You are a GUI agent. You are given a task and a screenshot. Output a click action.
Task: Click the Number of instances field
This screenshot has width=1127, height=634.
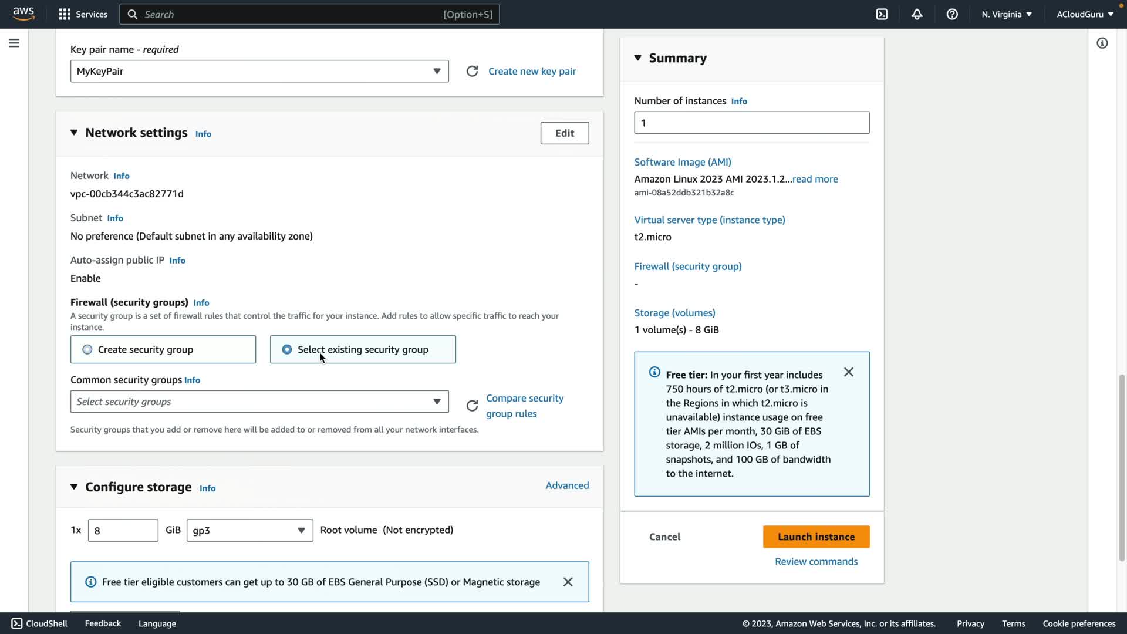(751, 123)
